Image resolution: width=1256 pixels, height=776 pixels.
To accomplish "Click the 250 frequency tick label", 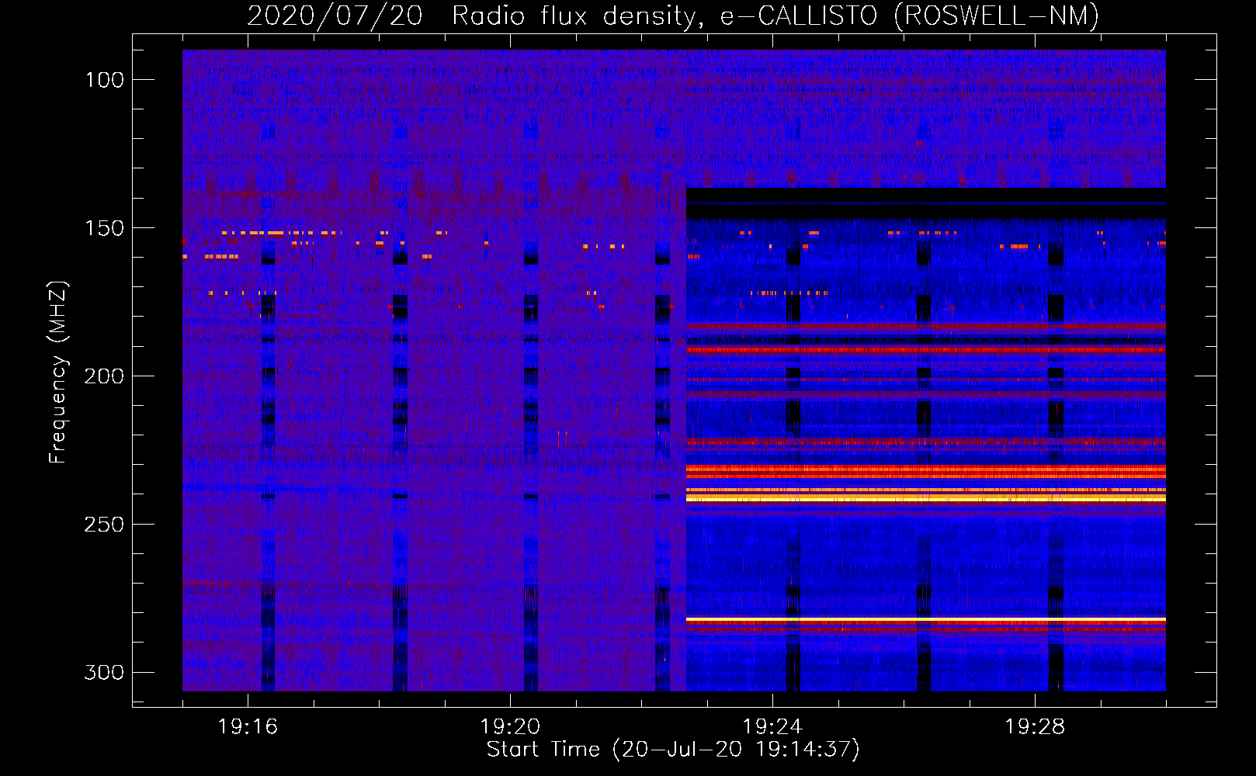I will coord(105,525).
